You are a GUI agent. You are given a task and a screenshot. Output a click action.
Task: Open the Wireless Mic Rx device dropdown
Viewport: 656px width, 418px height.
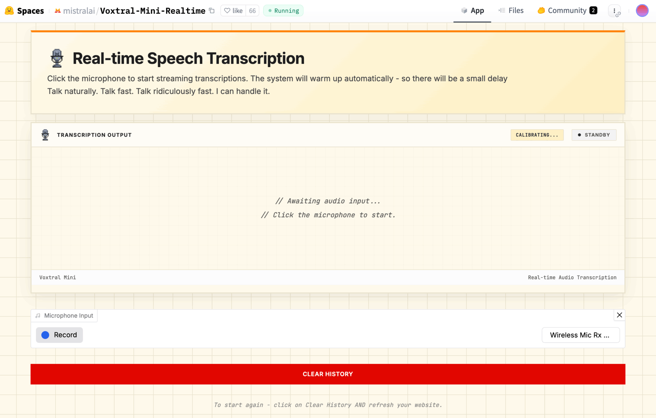[580, 335]
